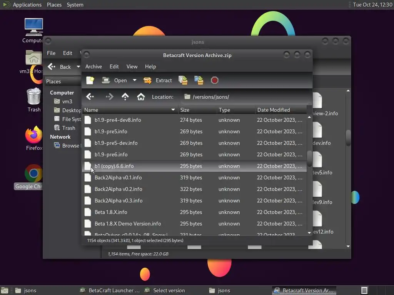This screenshot has height=295, width=394.
Task: Switch to BetaCraft Launcher taskbar item
Action: click(x=110, y=290)
